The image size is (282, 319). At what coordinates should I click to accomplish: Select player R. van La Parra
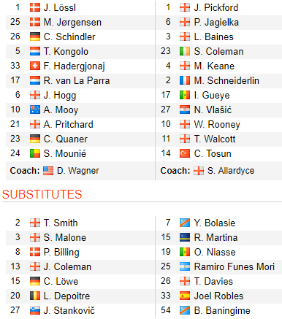point(77,80)
